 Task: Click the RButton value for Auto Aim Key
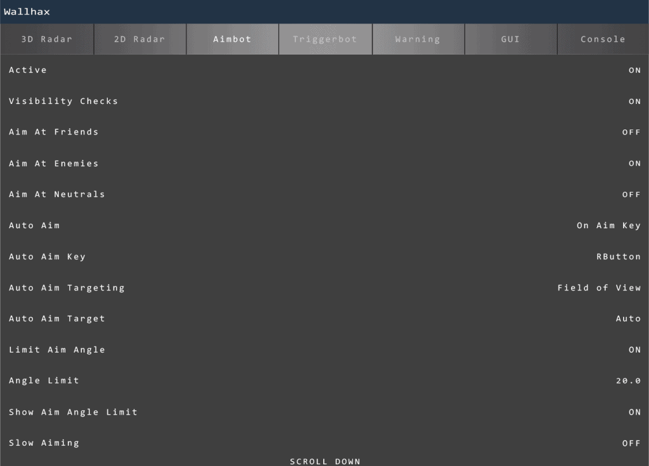(619, 257)
